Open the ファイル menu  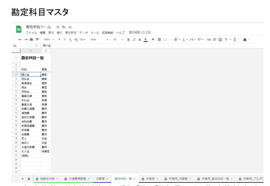[x=31, y=33]
